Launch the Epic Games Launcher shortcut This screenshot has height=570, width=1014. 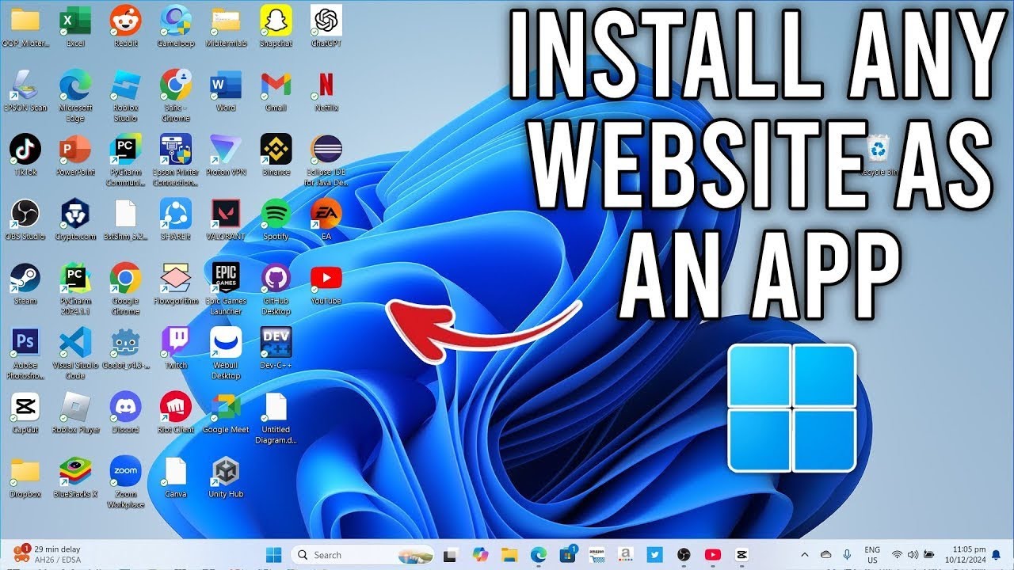click(x=226, y=287)
